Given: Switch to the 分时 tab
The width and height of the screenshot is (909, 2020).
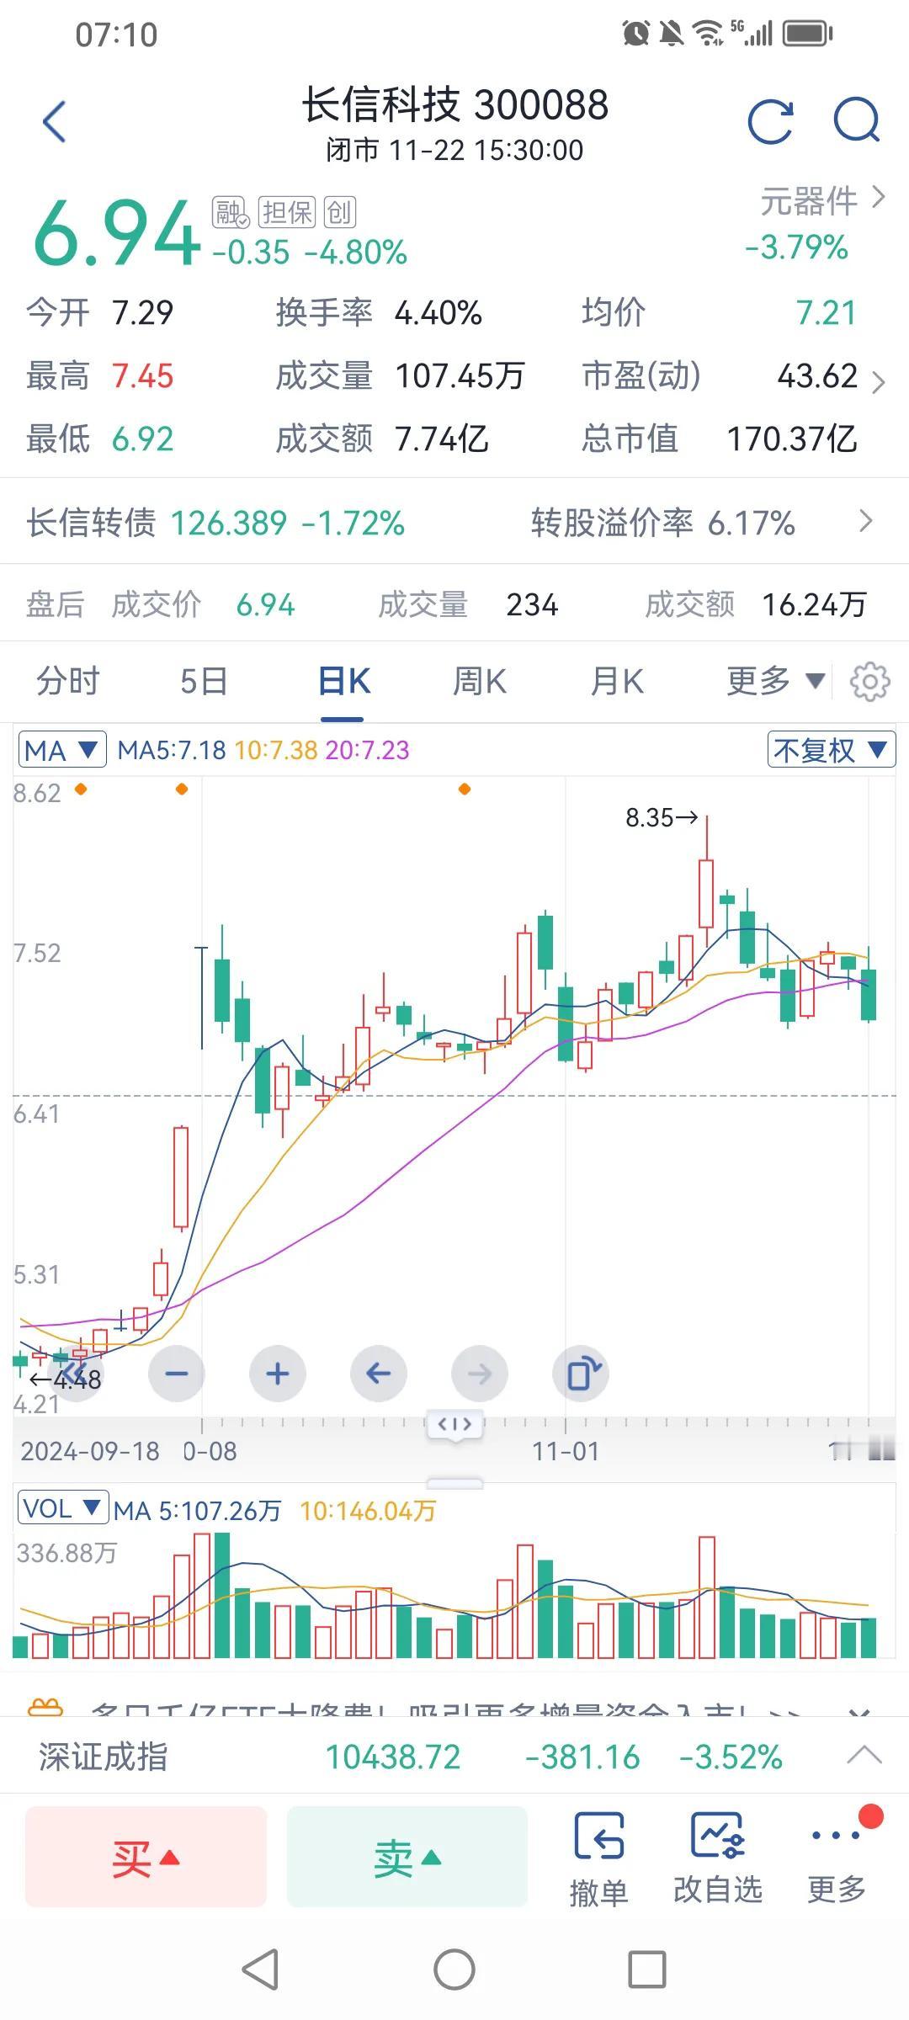Looking at the screenshot, I should click(68, 681).
